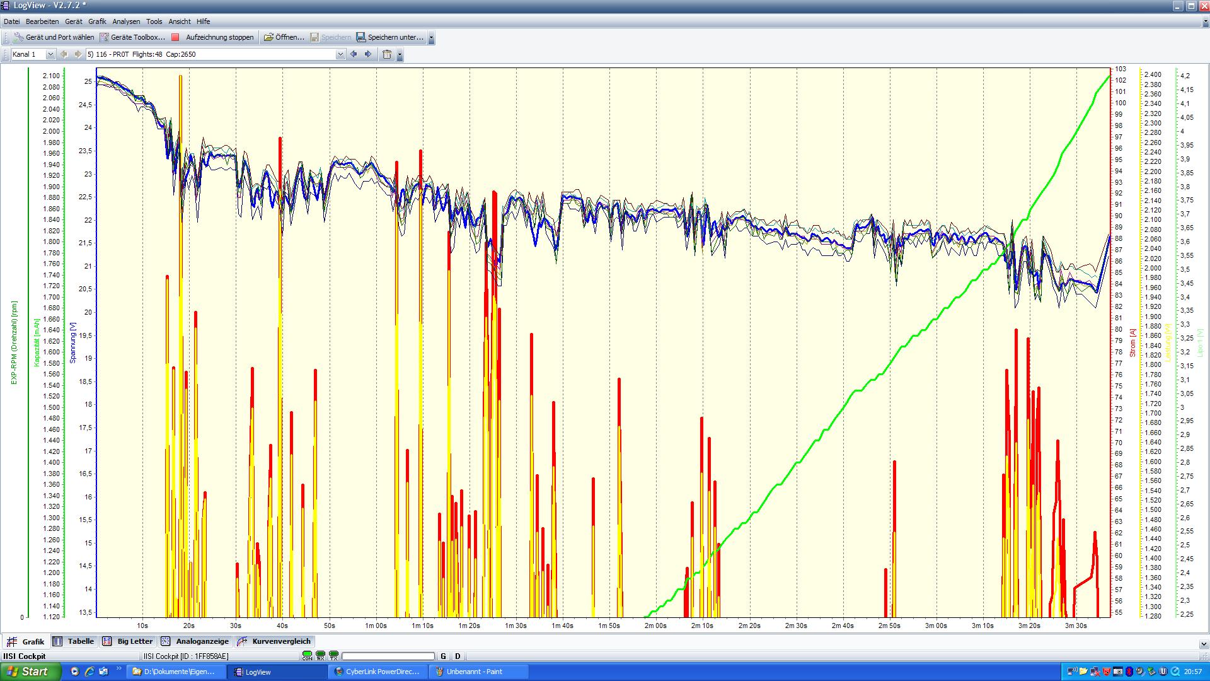The height and width of the screenshot is (681, 1210).
Task: Open Gerät und Port wählen dialog
Action: coord(54,37)
